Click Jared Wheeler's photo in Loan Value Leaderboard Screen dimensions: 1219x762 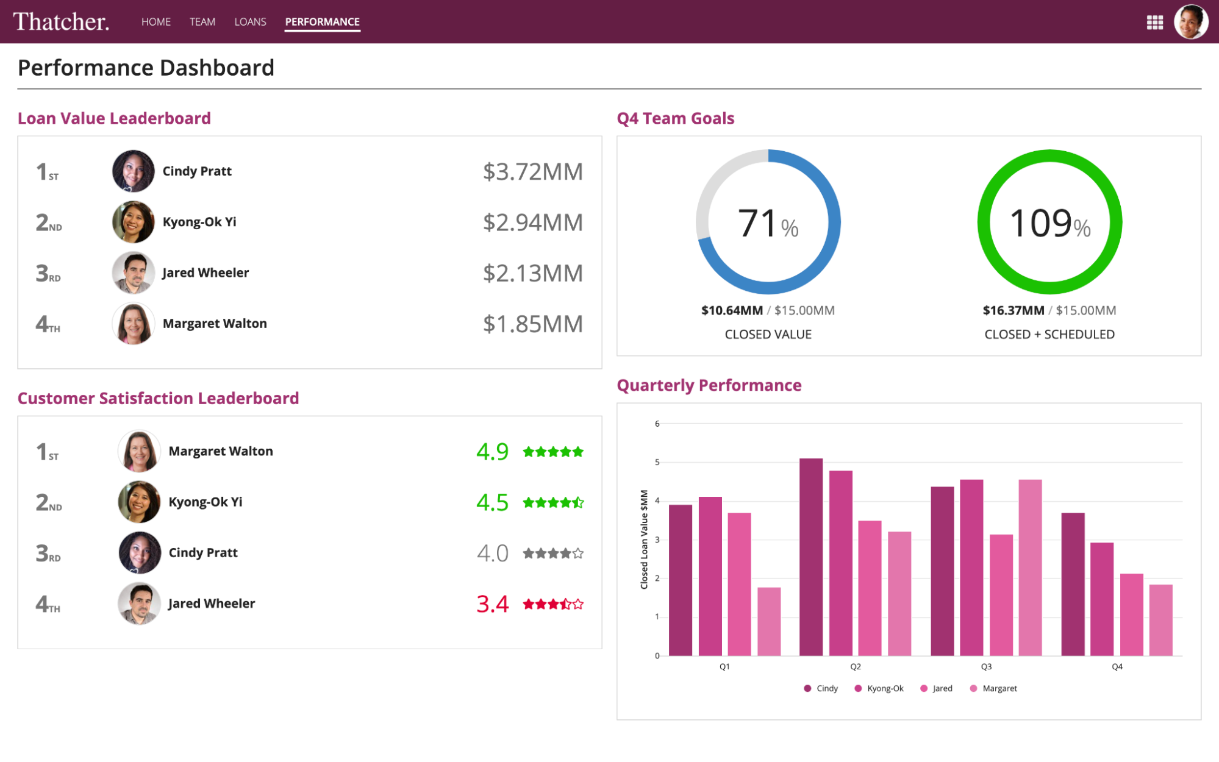133,272
